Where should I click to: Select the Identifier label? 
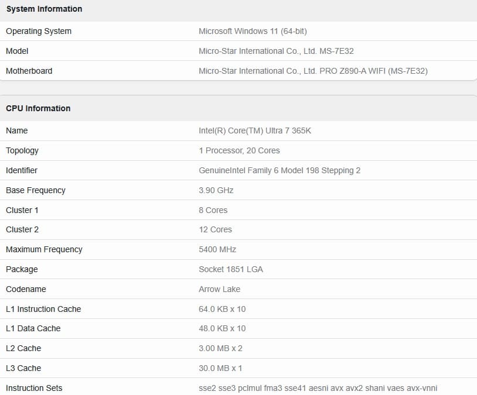tap(22, 170)
